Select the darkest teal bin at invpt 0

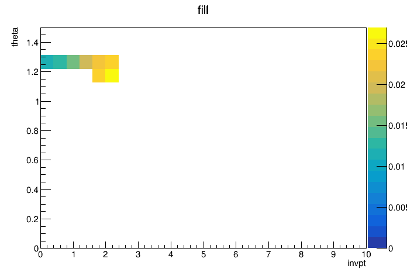pos(47,62)
